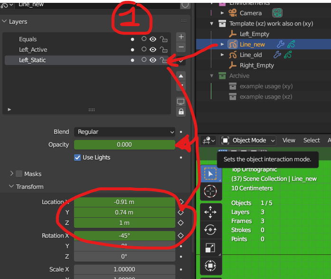Viewport: 331px width, 279px height.
Task: Remove the selected layer with minus button
Action: coord(181,47)
